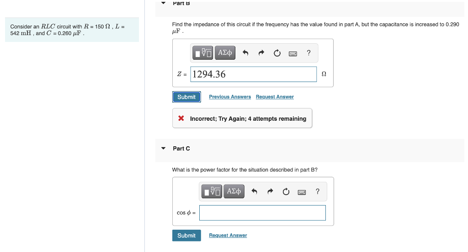Redo edit in Part B toolbar
The height and width of the screenshot is (252, 468).
click(261, 53)
